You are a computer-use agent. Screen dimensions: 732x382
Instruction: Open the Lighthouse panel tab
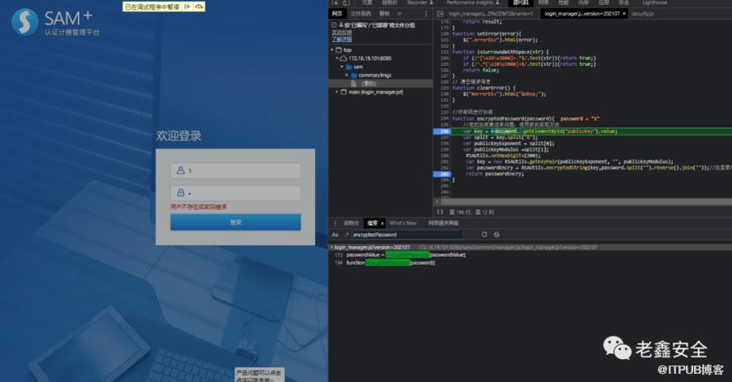click(655, 3)
